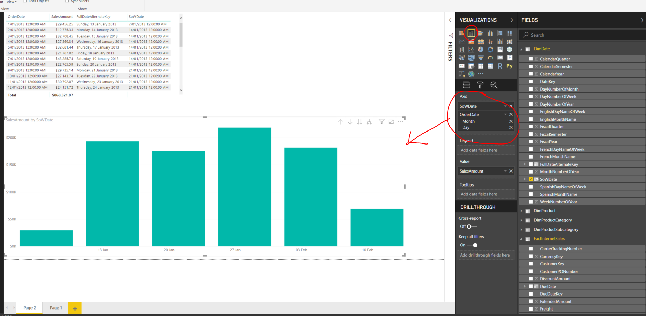This screenshot has height=316, width=646.
Task: Select the stacked column chart visual
Action: coord(471,33)
